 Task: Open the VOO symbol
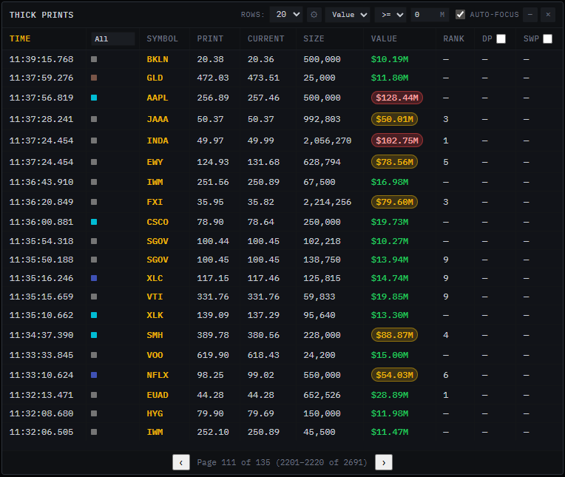(155, 355)
